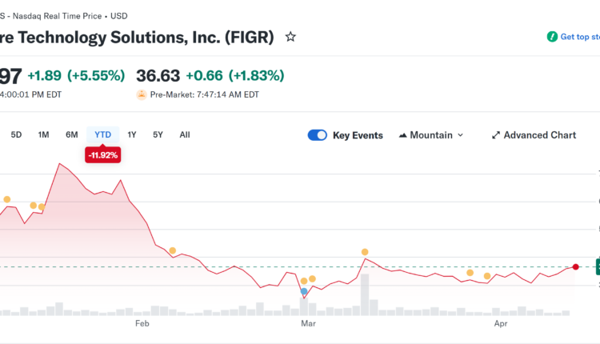Click the blue key event dot in early March

coord(304,291)
